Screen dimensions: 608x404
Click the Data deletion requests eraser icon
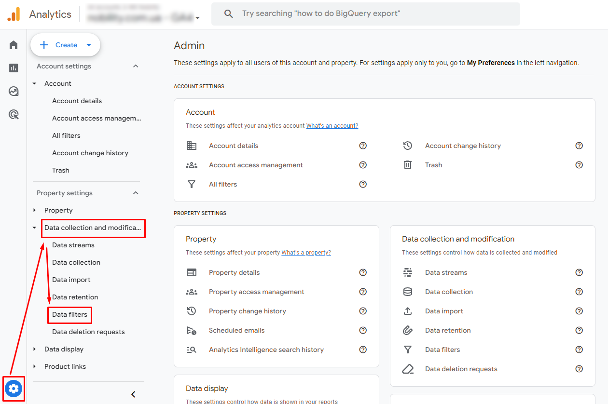pos(408,369)
